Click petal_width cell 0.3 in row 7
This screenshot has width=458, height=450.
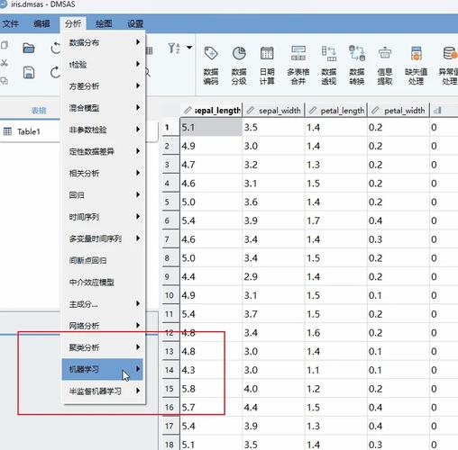[398, 239]
